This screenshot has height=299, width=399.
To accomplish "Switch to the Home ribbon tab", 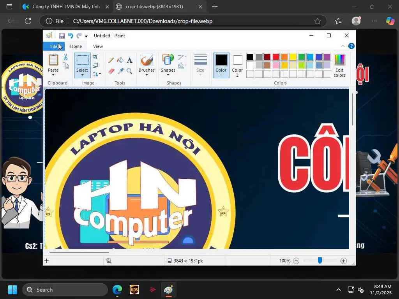I will pos(76,46).
